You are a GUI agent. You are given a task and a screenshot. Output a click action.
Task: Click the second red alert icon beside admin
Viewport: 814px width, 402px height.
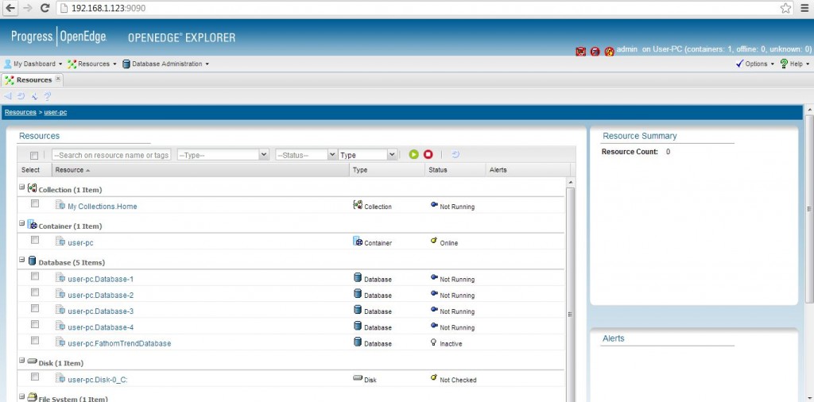pyautogui.click(x=595, y=52)
